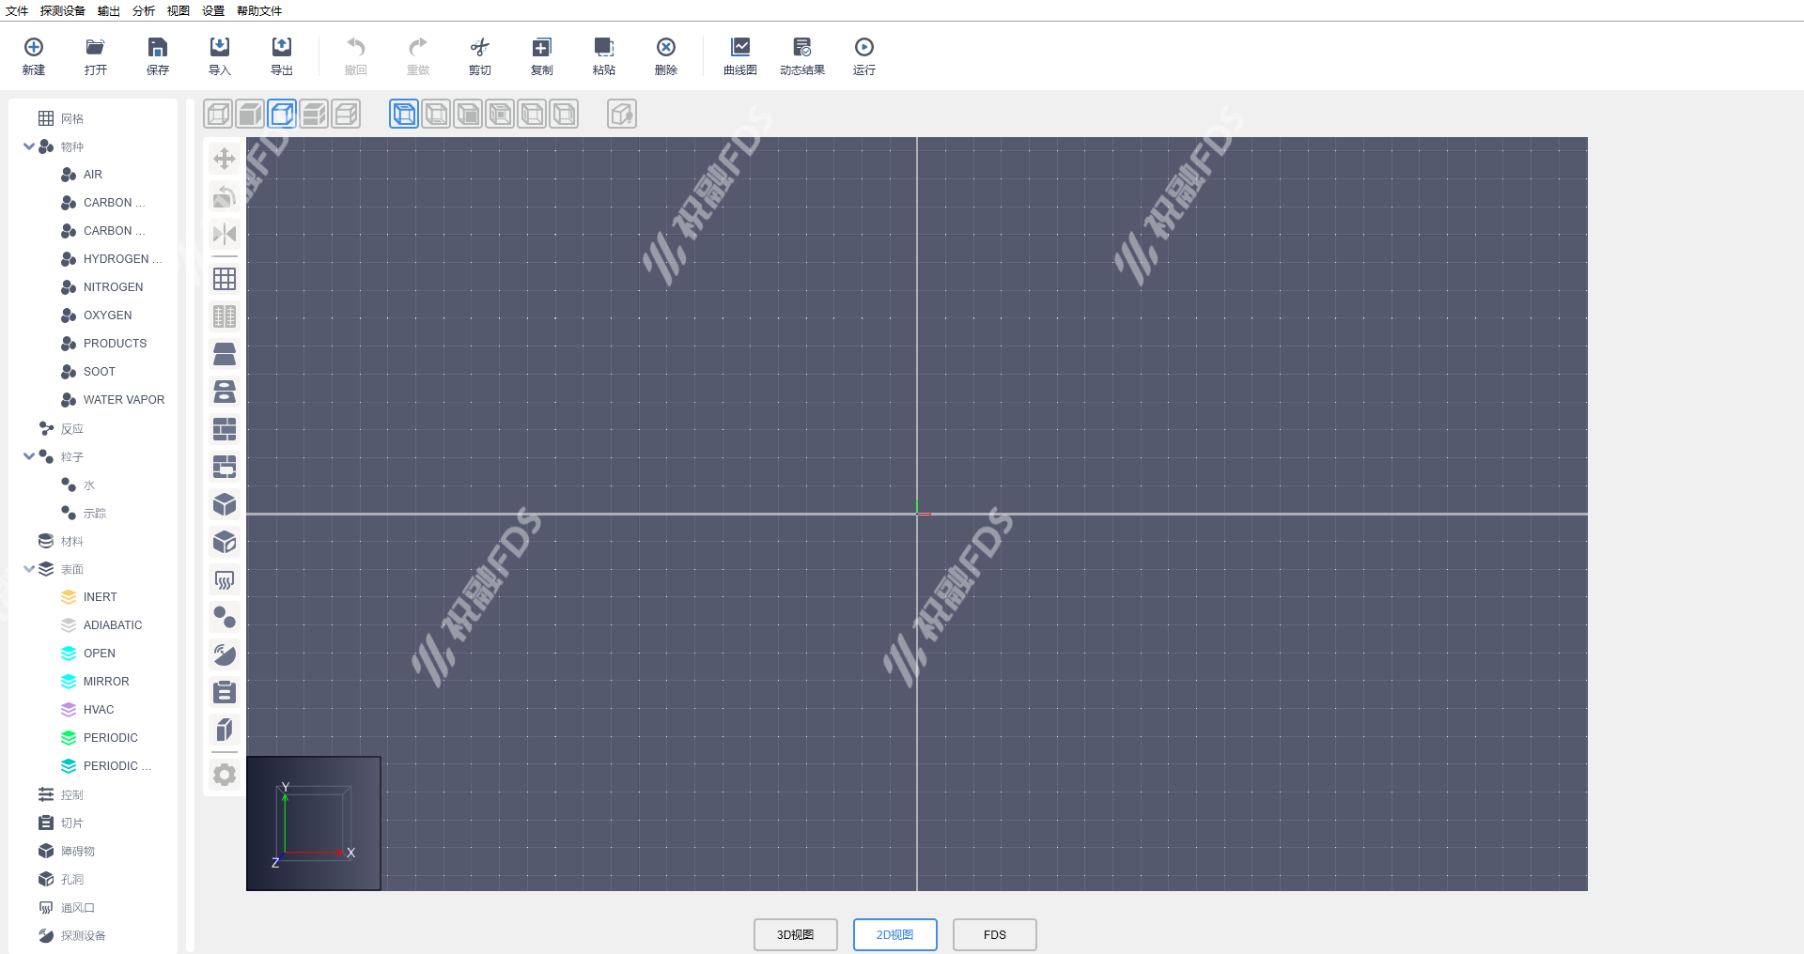Viewport: 1804px width, 954px height.
Task: Redo with the 重做 icon
Action: pyautogui.click(x=418, y=56)
